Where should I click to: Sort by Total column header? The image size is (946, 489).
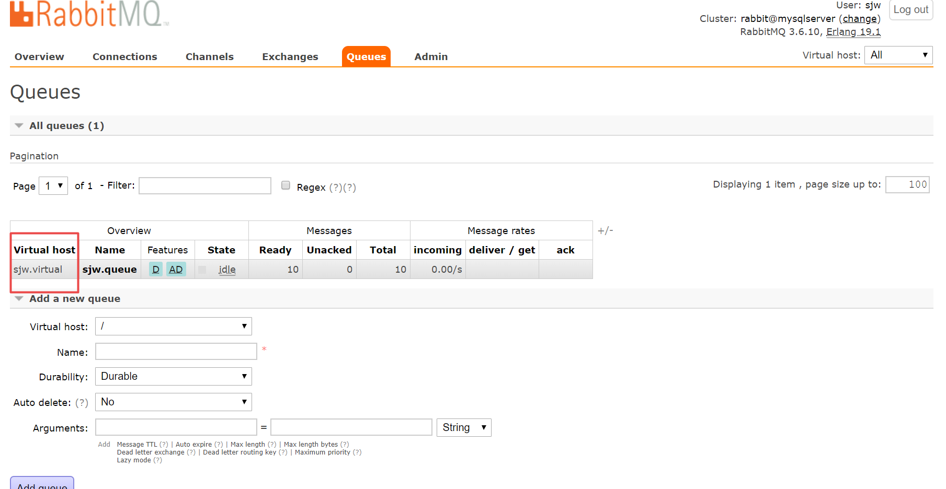(x=383, y=250)
